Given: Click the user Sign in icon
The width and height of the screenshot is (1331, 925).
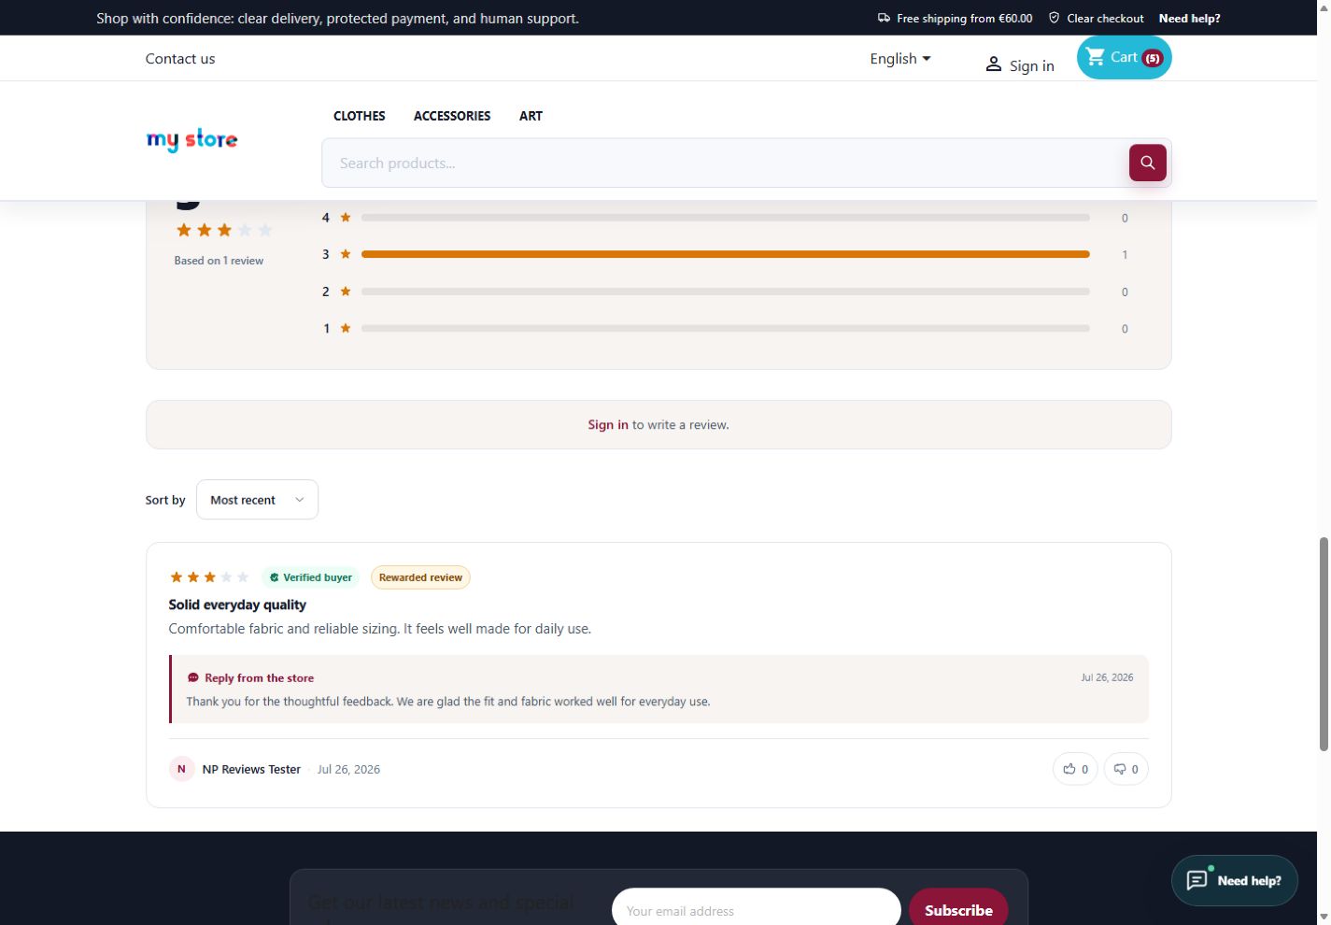Looking at the screenshot, I should 993,64.
